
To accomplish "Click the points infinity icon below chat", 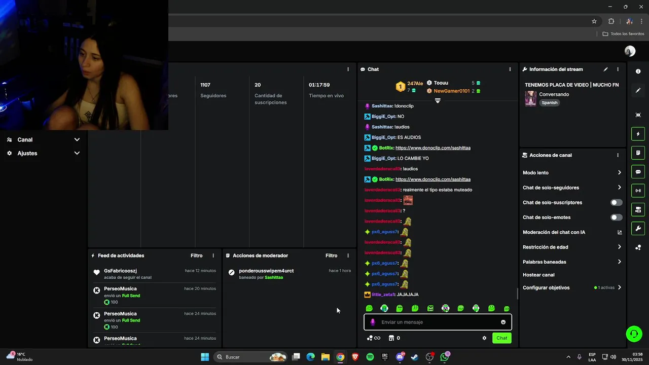I will [x=374, y=338].
